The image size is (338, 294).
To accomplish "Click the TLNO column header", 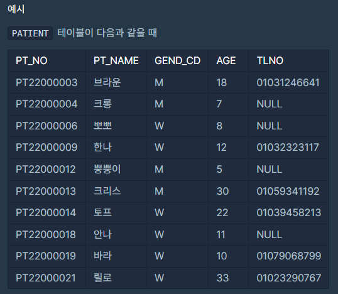I will (270, 60).
